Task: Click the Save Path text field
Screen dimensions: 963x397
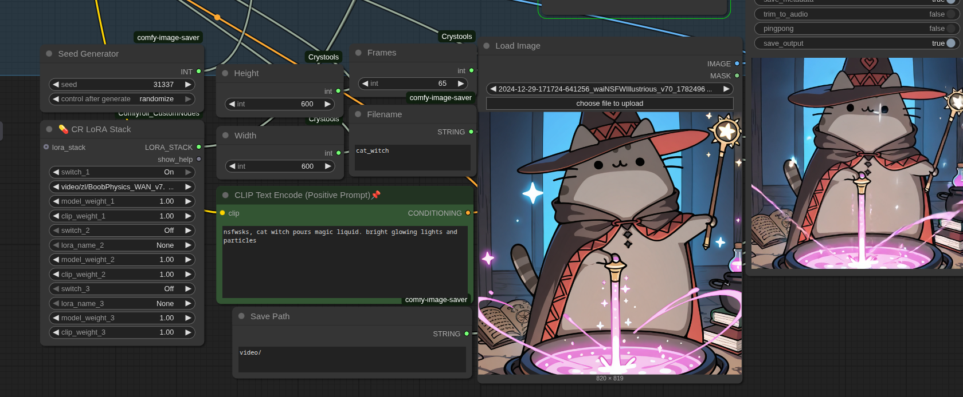Action: 351,359
